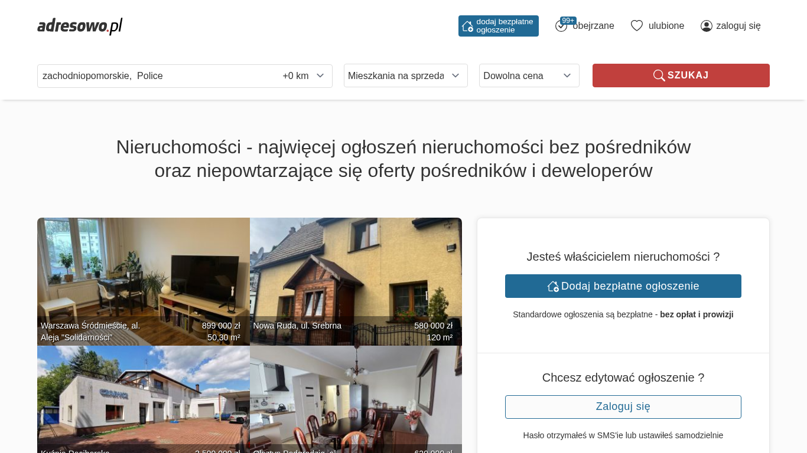
Task: Click the viewed listings checkmark icon
Action: 561,27
